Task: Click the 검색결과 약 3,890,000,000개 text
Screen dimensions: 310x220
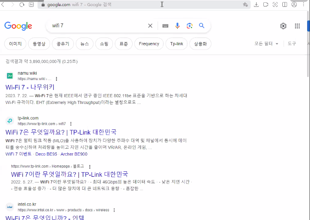Action: click(42, 61)
